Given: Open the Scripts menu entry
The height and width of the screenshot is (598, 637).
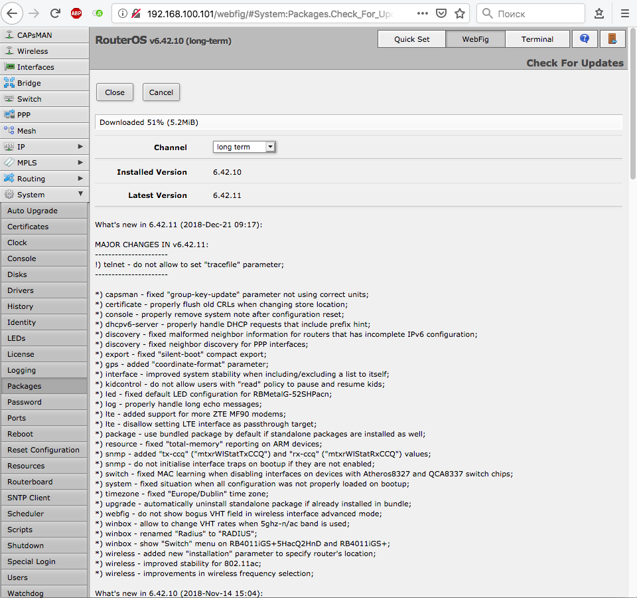Looking at the screenshot, I should click(44, 530).
